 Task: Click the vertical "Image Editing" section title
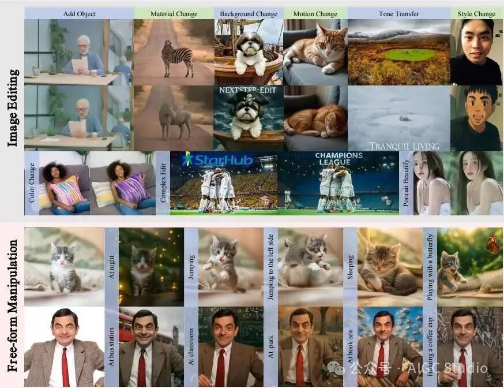13,108
